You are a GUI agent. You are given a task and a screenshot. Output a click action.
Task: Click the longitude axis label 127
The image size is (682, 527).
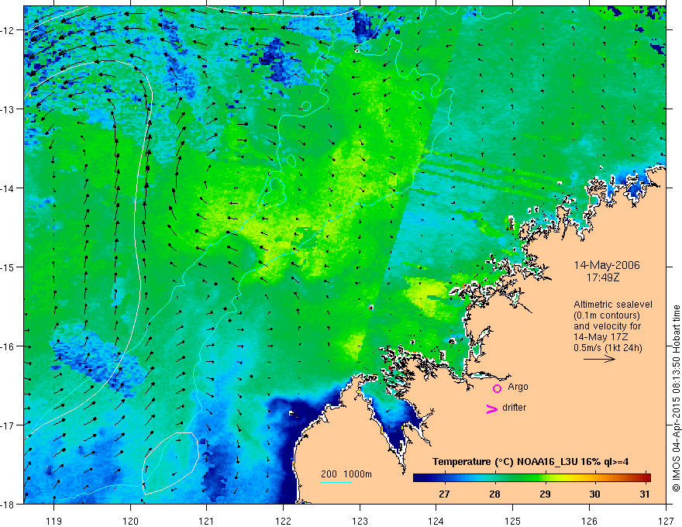666,521
